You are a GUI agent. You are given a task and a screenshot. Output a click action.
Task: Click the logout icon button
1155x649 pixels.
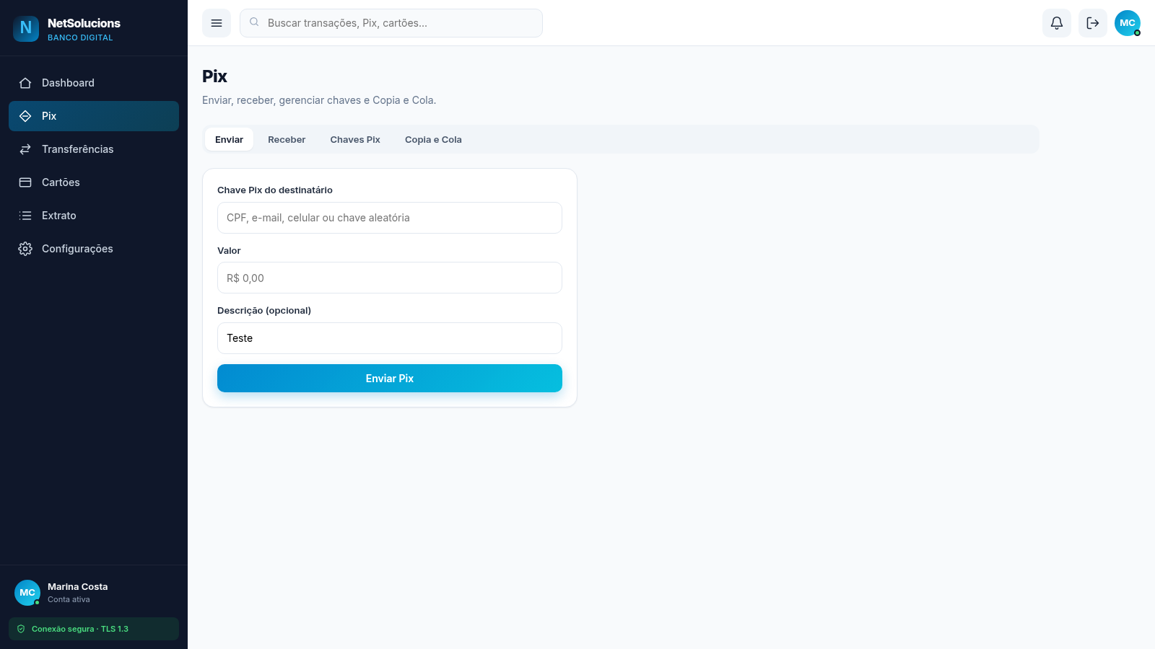tap(1093, 23)
